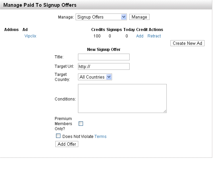
Task: Click Add credit action for Vipclix
Action: point(140,36)
